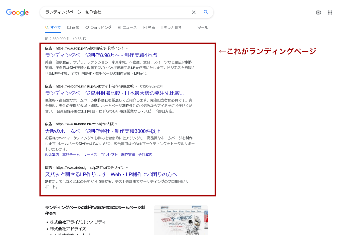Expand dropdown arrow beside rdlp.jp ad URL

pos(127,48)
